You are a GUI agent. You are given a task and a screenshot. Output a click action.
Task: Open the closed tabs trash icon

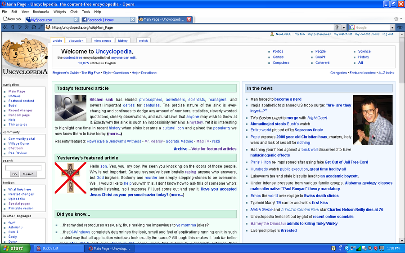(396, 19)
